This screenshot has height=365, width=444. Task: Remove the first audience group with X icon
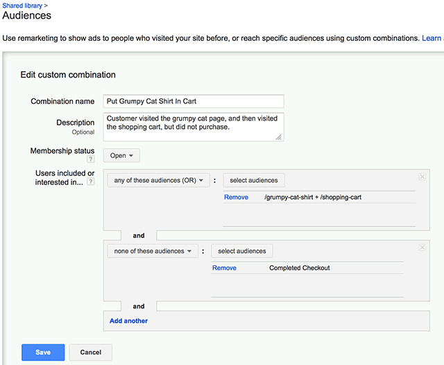pos(422,177)
